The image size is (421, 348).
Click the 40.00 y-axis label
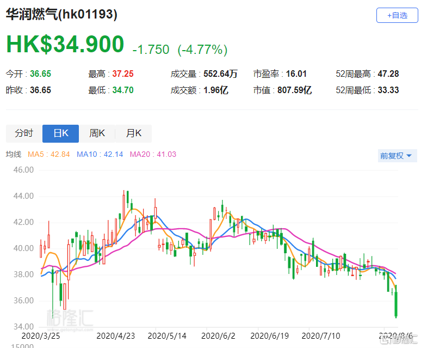pyautogui.click(x=23, y=248)
